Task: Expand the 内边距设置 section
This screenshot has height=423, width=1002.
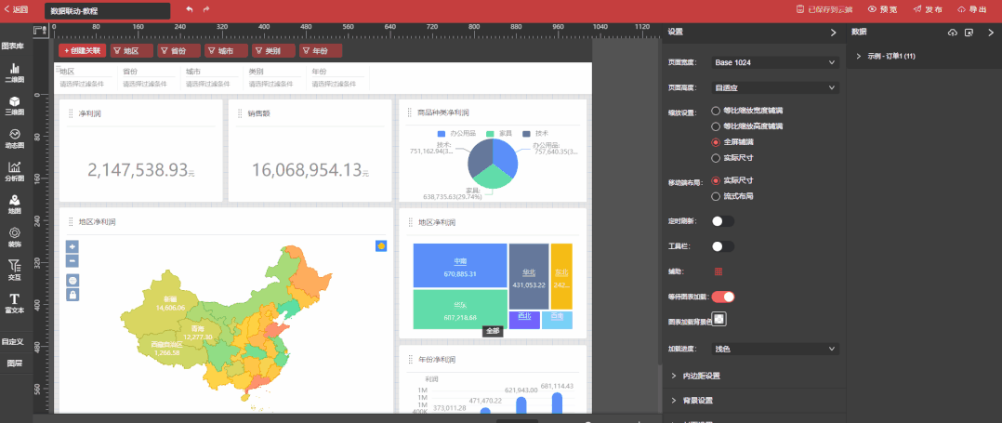Action: pyautogui.click(x=702, y=376)
